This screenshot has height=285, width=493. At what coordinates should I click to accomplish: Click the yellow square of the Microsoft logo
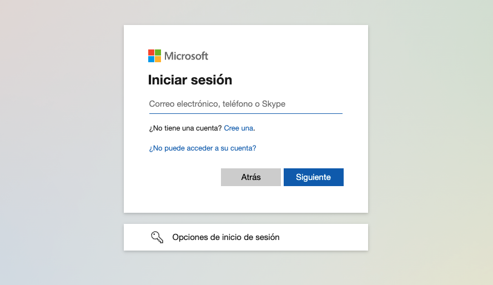(158, 59)
